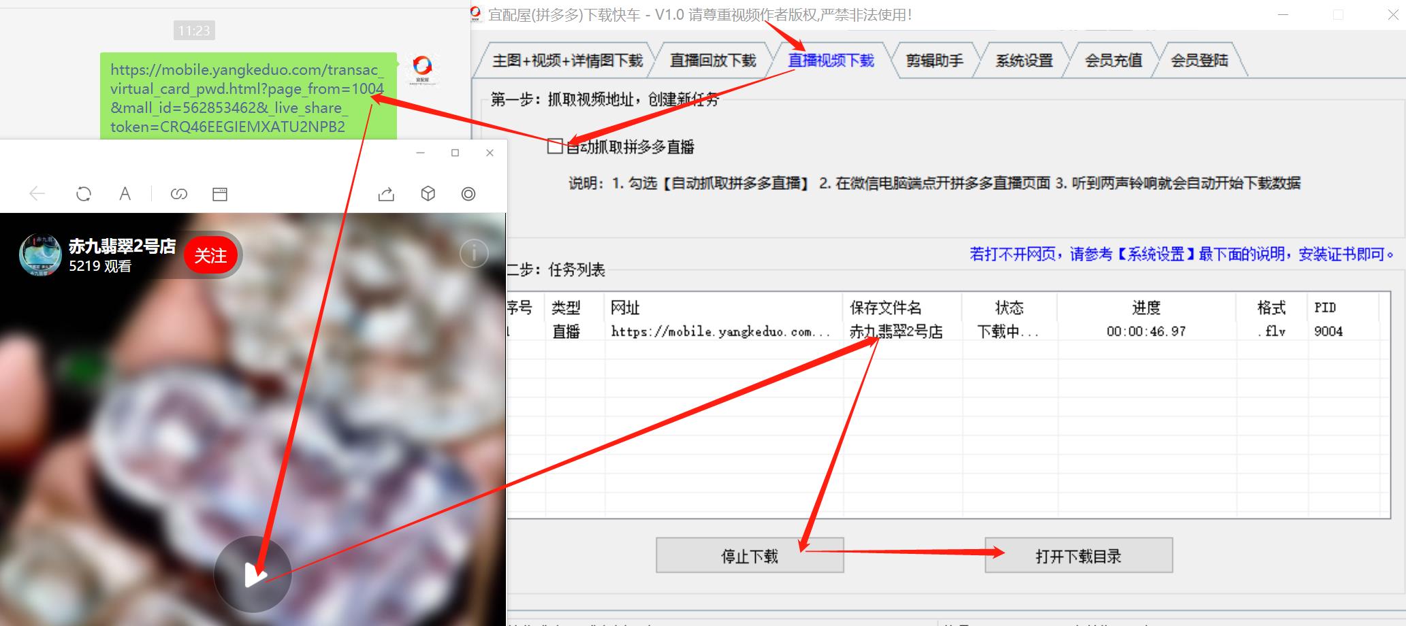Select the 赤九翡翠2号店 file name cell
Viewport: 1406px width, 626px height.
point(896,331)
